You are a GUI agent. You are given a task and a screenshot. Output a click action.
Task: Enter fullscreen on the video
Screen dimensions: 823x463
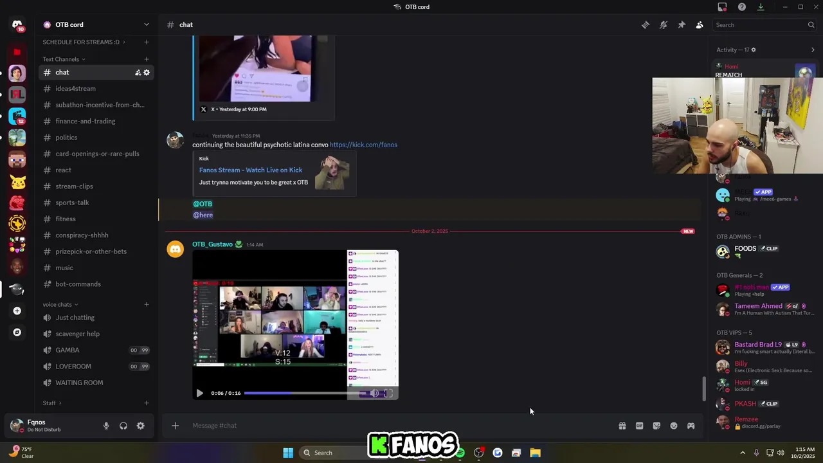(x=388, y=393)
